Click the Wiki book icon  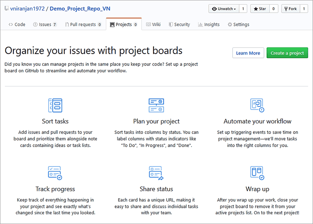(148, 25)
